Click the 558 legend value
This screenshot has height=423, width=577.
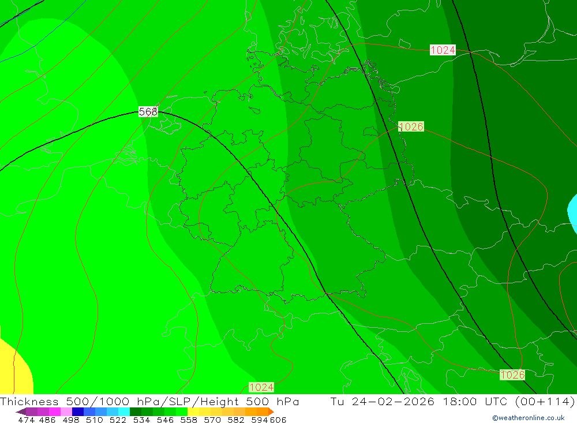[189, 420]
